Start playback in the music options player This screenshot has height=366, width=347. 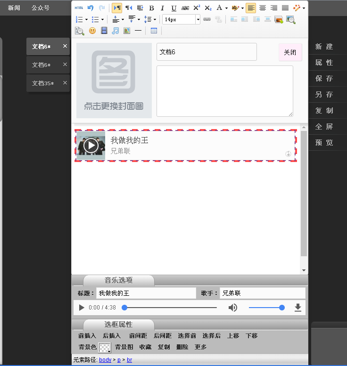pos(81,308)
